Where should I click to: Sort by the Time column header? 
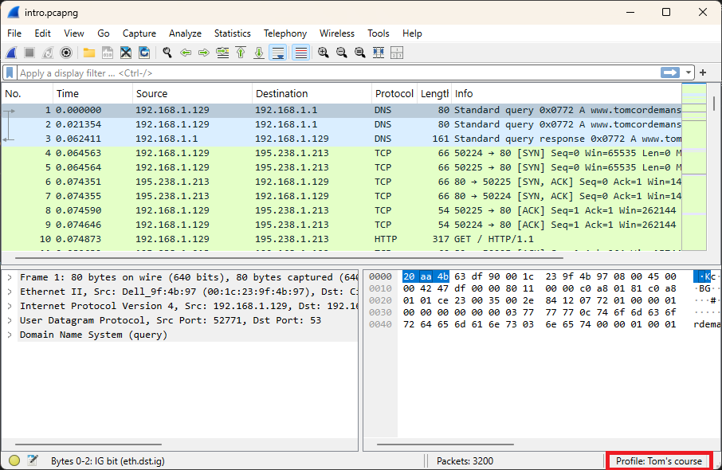[x=93, y=93]
